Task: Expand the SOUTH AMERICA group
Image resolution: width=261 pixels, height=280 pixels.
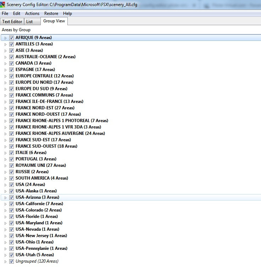Action: point(5,179)
